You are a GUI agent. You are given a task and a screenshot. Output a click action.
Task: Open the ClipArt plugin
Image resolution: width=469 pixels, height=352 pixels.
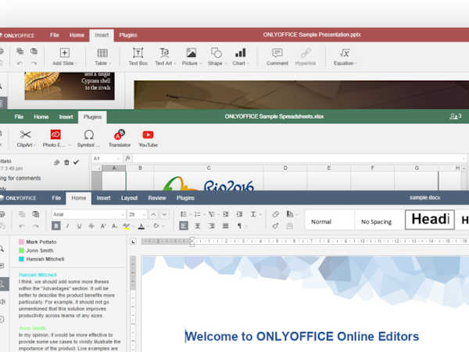click(x=26, y=138)
